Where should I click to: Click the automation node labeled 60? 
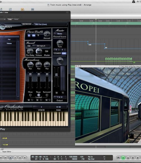coord(105,48)
